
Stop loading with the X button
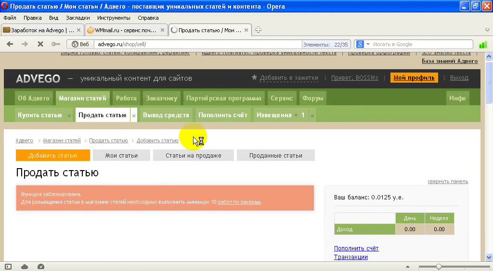click(40, 44)
